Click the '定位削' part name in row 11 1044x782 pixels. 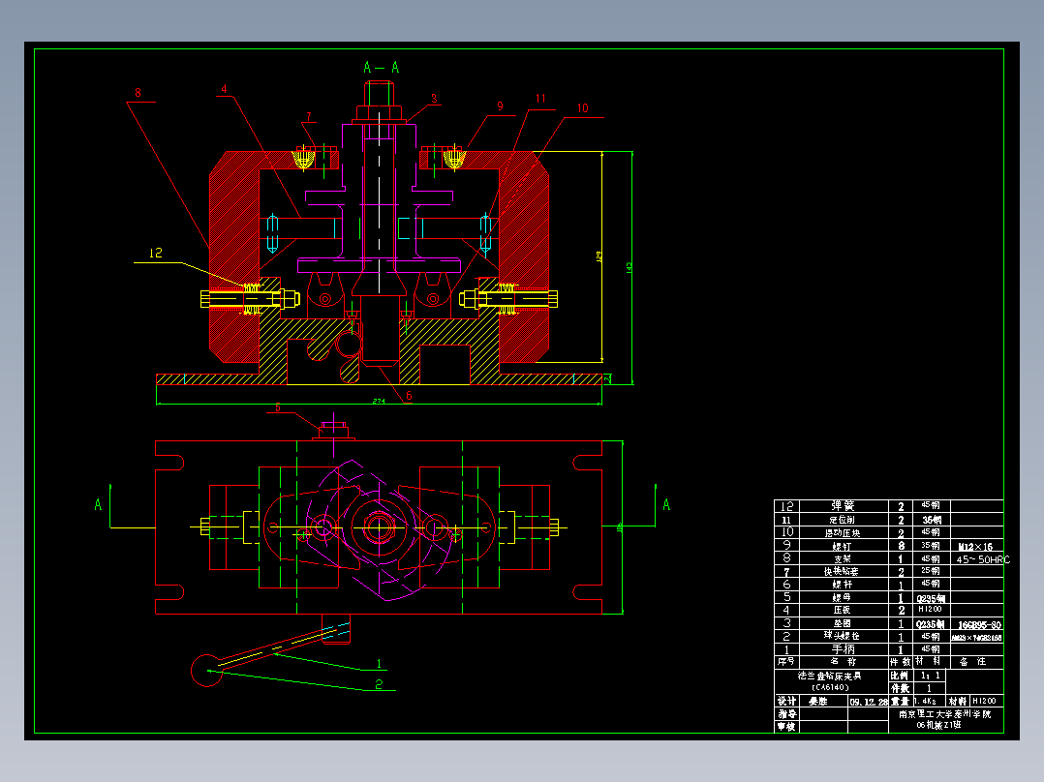click(843, 520)
